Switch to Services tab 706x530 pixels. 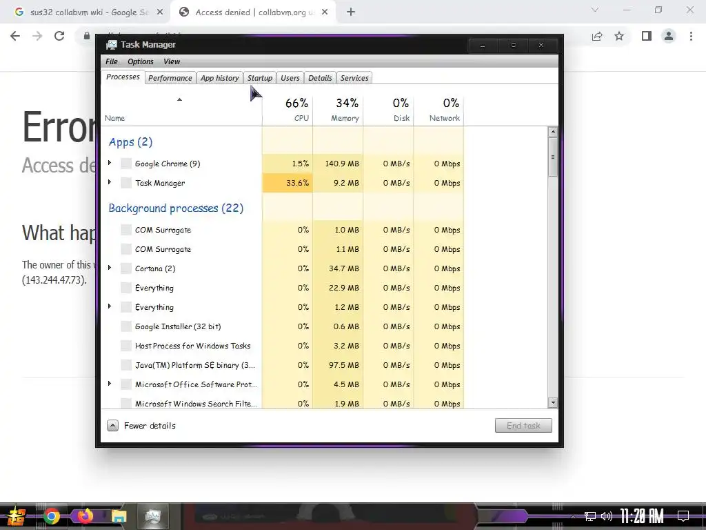click(354, 78)
